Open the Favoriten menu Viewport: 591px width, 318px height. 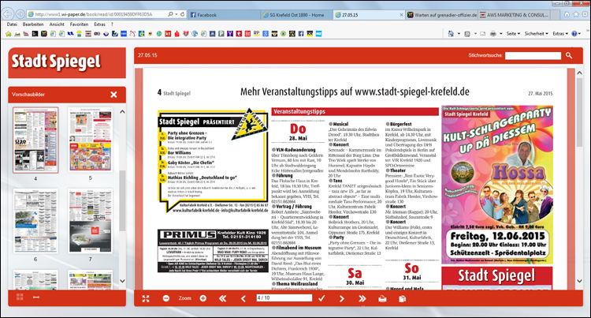[x=79, y=24]
